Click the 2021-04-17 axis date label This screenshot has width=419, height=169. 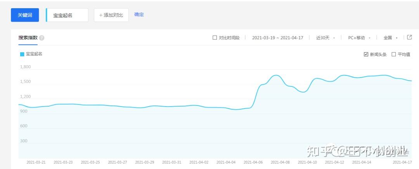coord(402,162)
